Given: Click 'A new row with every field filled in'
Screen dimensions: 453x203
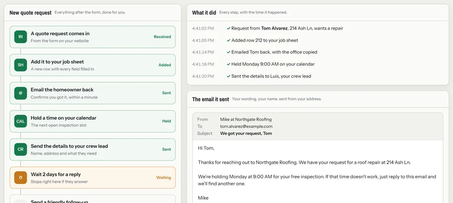Looking at the screenshot, I should pos(62,69).
